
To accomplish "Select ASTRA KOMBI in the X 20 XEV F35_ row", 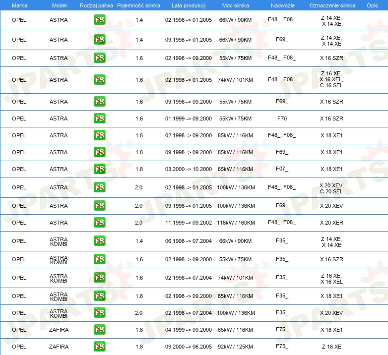I will pos(59,313).
